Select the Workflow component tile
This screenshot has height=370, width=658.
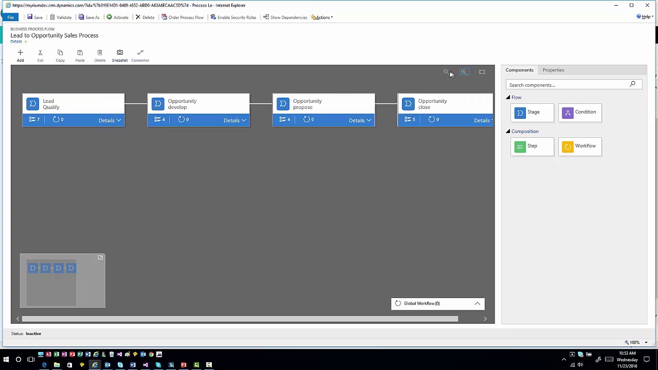(580, 146)
